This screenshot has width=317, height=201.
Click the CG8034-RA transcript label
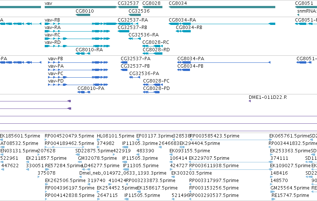pyautogui.click(x=183, y=20)
